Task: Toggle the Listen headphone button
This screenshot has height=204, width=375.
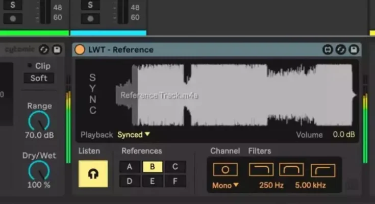Action: pyautogui.click(x=93, y=173)
